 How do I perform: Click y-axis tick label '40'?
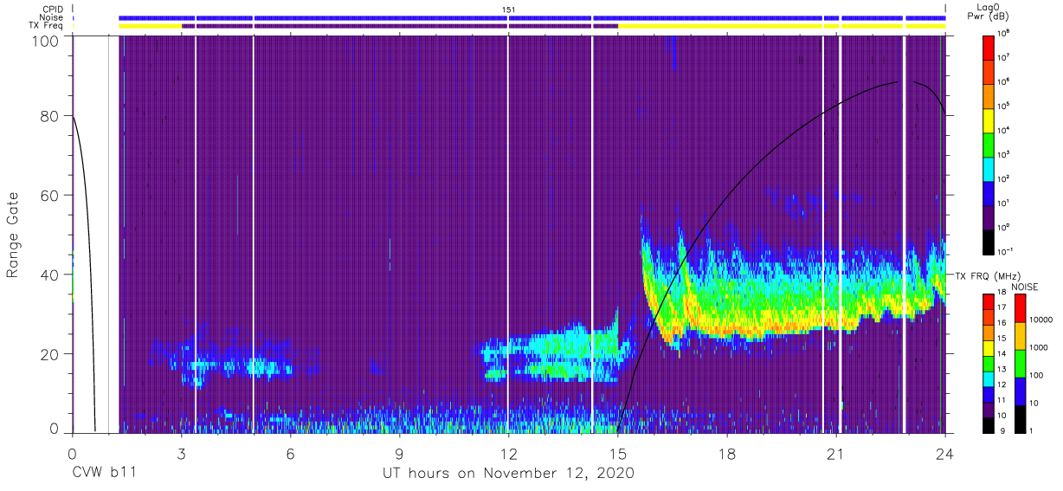coord(49,275)
